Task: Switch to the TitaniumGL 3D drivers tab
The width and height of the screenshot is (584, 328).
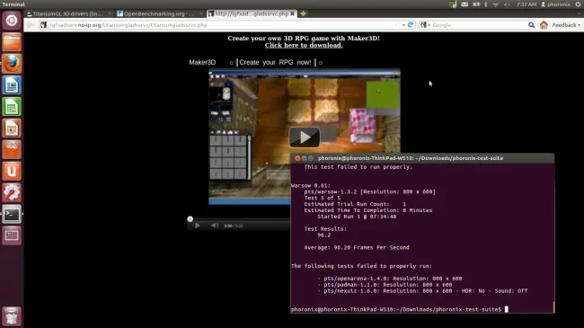Action: [x=67, y=13]
